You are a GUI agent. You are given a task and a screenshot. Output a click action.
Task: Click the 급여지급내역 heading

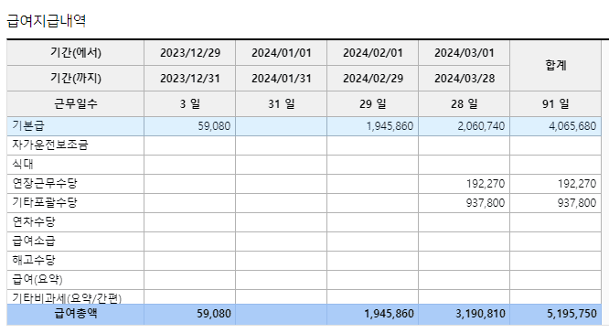[x=47, y=21]
